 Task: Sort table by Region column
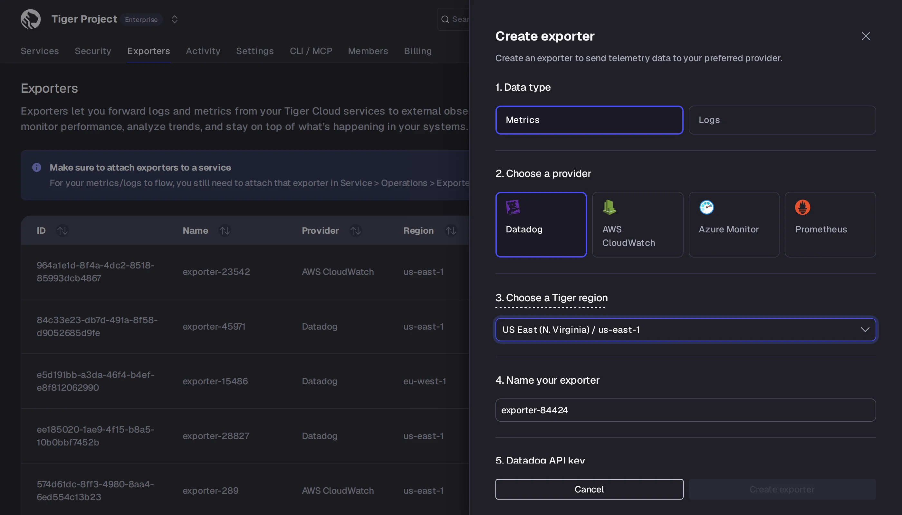(451, 230)
